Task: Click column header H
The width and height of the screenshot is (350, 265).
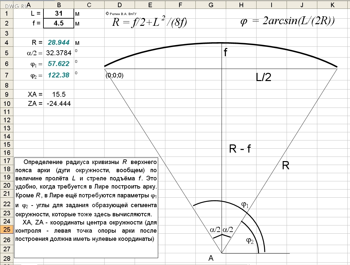Action: pyautogui.click(x=241, y=5)
